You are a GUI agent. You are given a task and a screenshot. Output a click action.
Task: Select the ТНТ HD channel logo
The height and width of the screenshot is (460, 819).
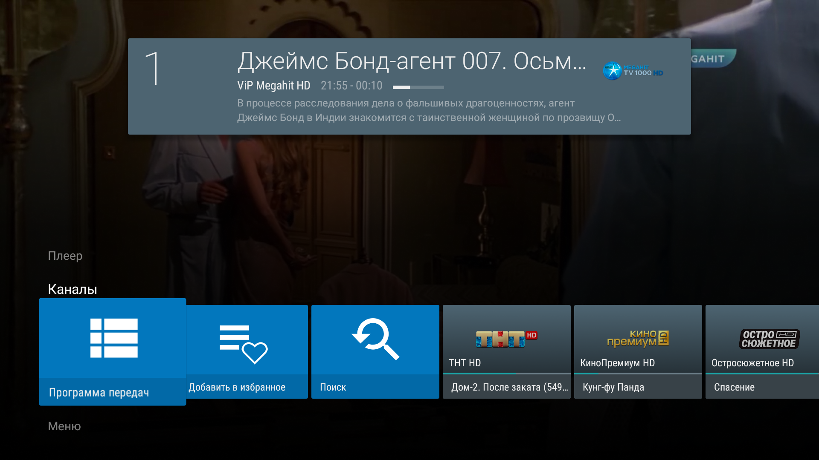506,339
